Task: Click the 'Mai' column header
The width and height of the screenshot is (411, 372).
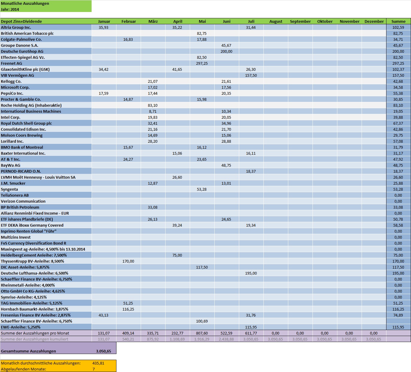Action: click(202, 21)
